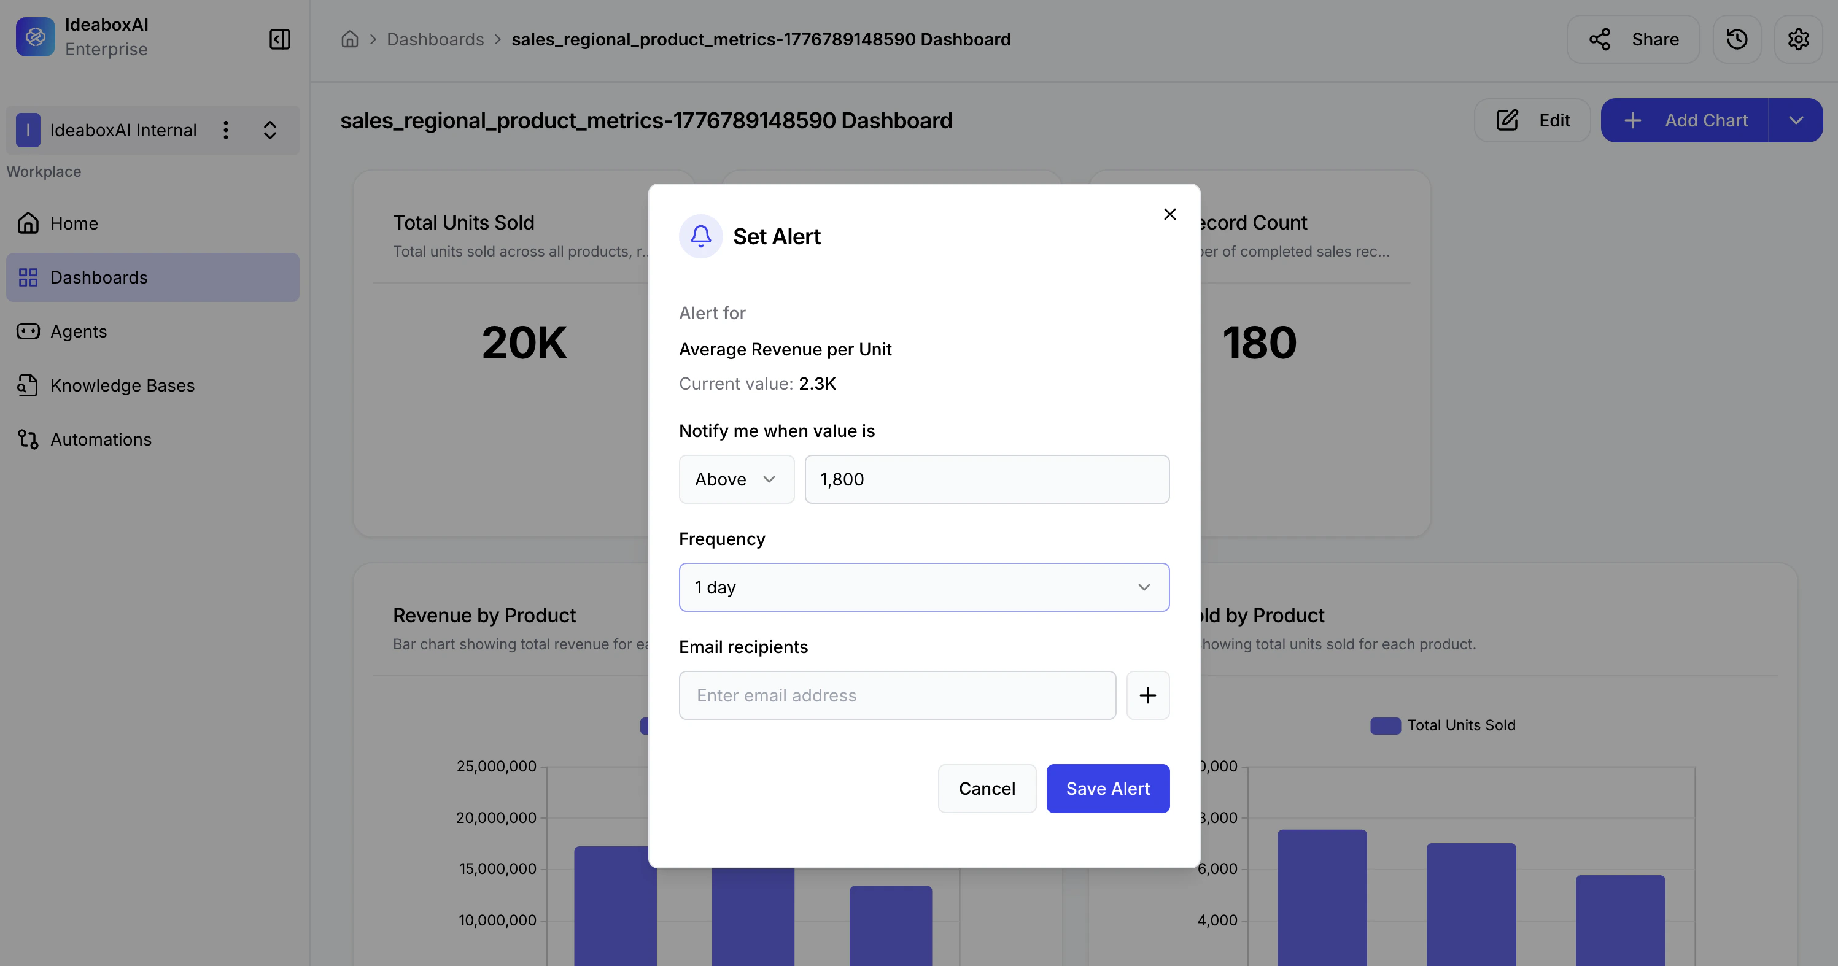
Task: Click the 180 record count value
Action: tap(1259, 342)
